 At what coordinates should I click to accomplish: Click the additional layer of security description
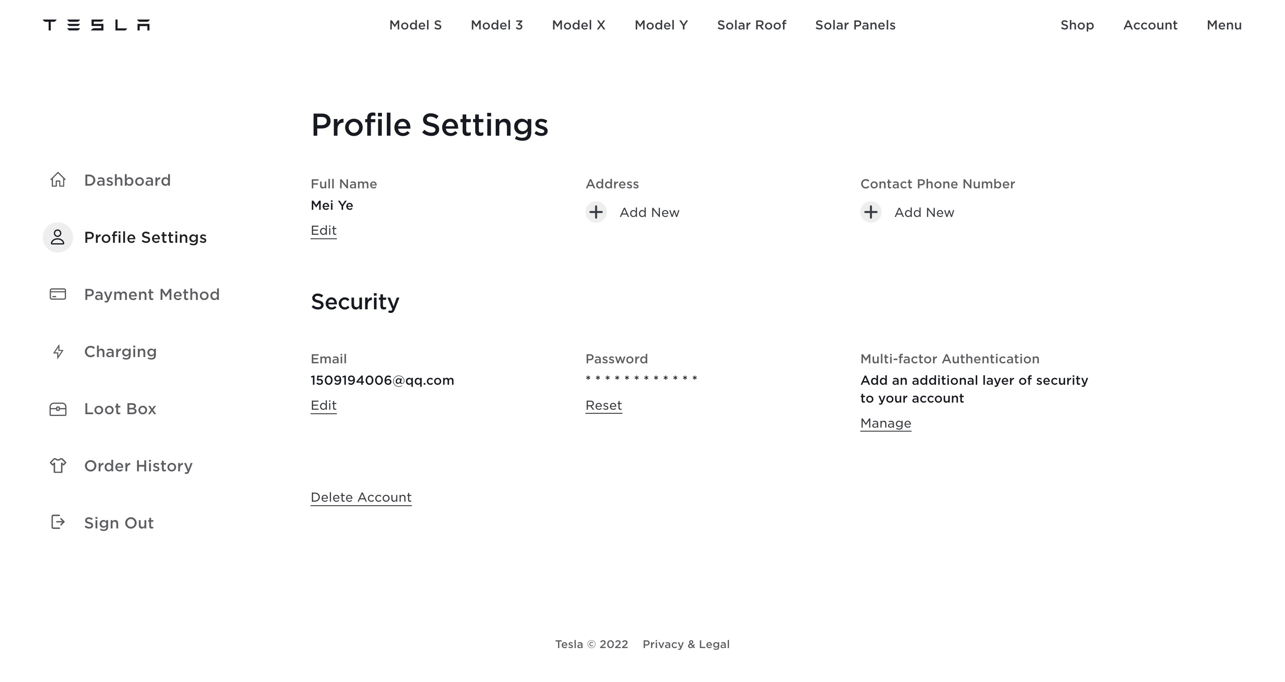tap(974, 389)
